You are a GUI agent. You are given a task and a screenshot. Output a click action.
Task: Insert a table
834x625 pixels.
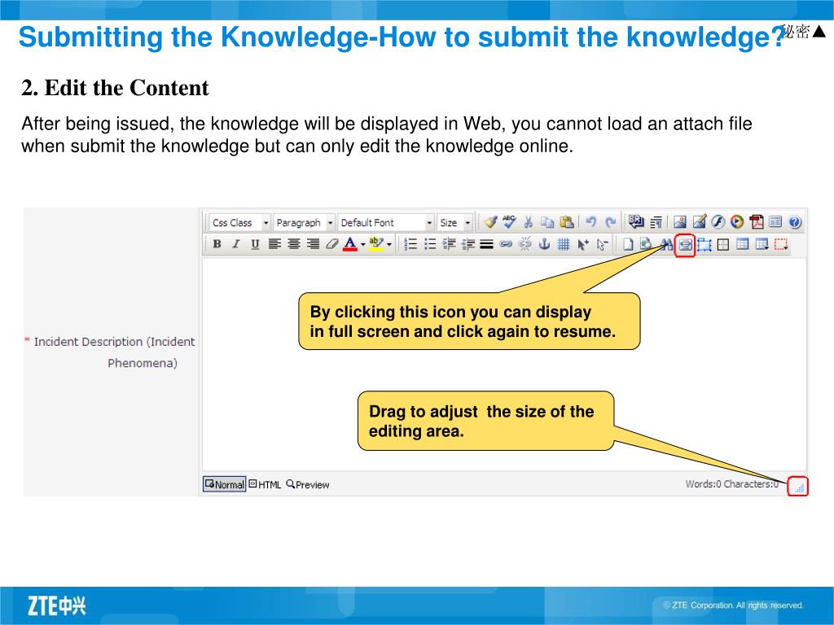[743, 244]
